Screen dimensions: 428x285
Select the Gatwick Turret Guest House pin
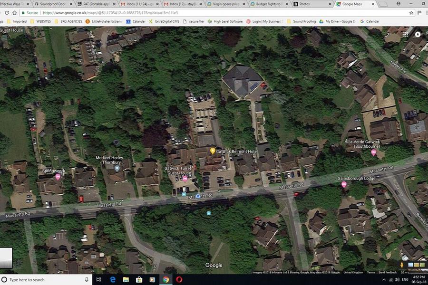(185, 179)
